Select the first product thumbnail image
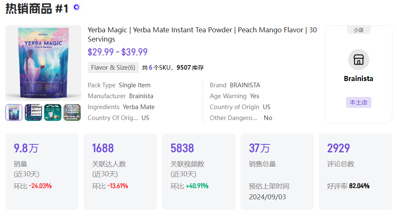The height and width of the screenshot is (217, 397). pos(14,112)
